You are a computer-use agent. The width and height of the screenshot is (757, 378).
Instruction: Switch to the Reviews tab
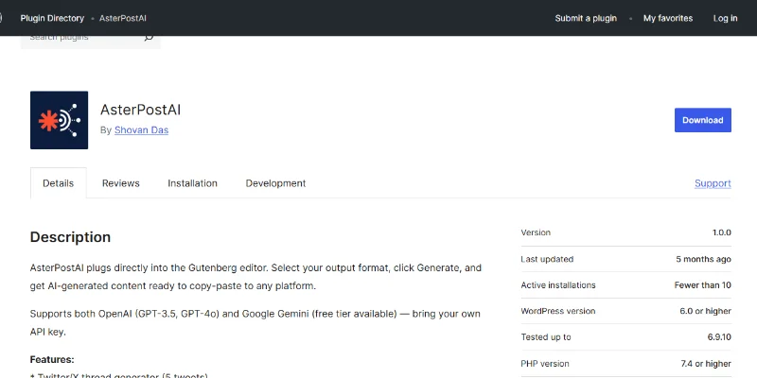tap(121, 183)
